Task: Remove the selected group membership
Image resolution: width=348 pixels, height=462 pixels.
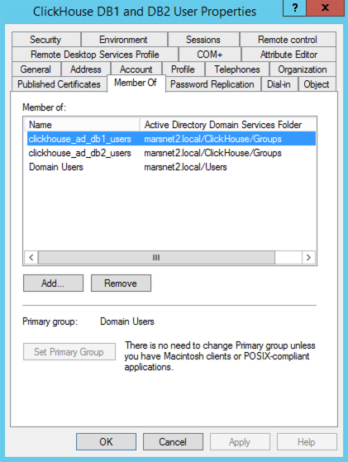Action: click(121, 283)
